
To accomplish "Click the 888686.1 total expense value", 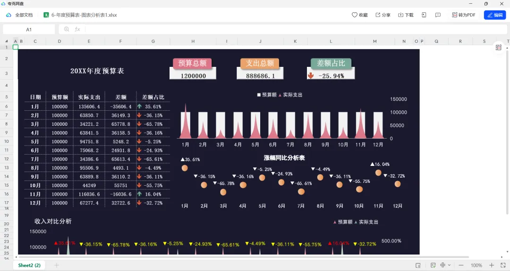I will (260, 75).
